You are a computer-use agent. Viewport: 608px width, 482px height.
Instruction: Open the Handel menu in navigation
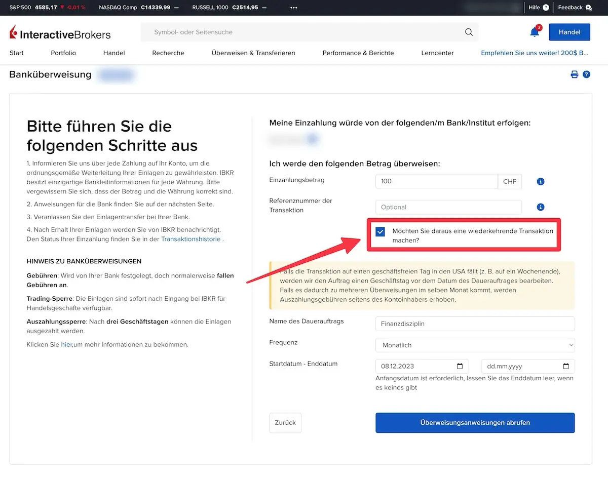click(114, 53)
